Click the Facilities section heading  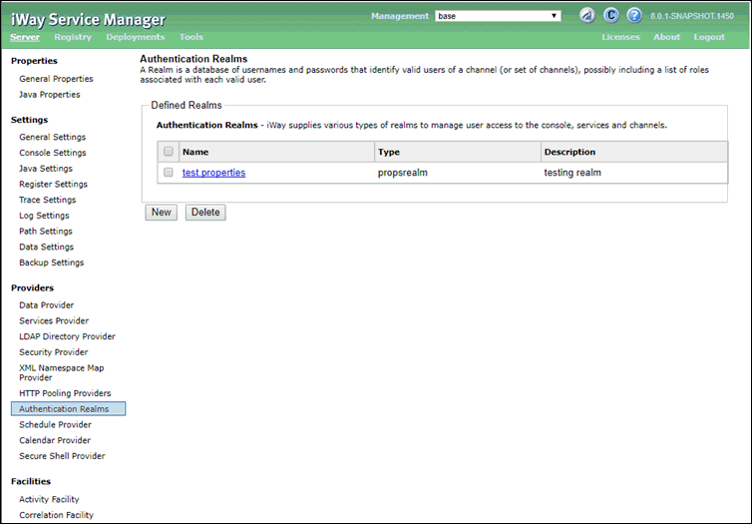(x=31, y=481)
